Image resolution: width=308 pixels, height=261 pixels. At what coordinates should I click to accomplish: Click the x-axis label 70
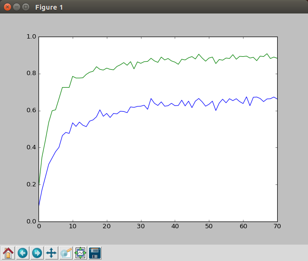click(277, 226)
